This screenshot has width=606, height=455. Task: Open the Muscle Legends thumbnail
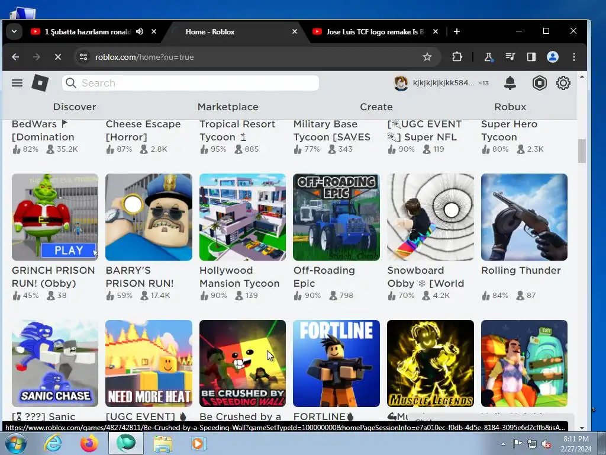tap(431, 363)
